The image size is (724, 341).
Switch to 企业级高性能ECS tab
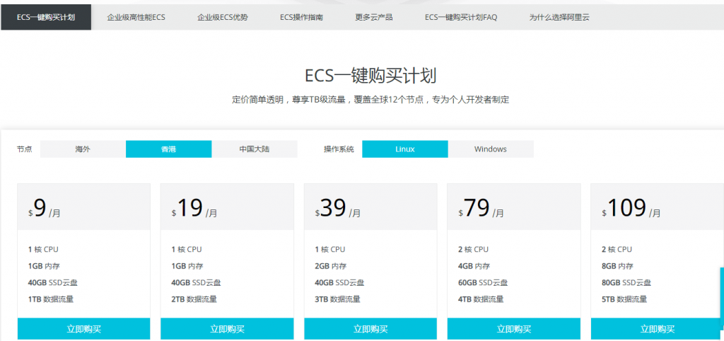(136, 17)
